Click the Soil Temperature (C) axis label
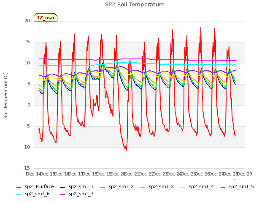Image resolution: width=270 pixels, height=202 pixels. [5, 96]
